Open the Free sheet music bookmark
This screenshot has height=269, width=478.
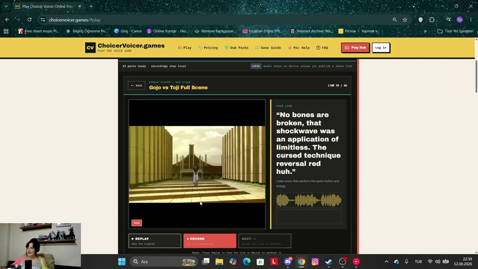coord(39,31)
